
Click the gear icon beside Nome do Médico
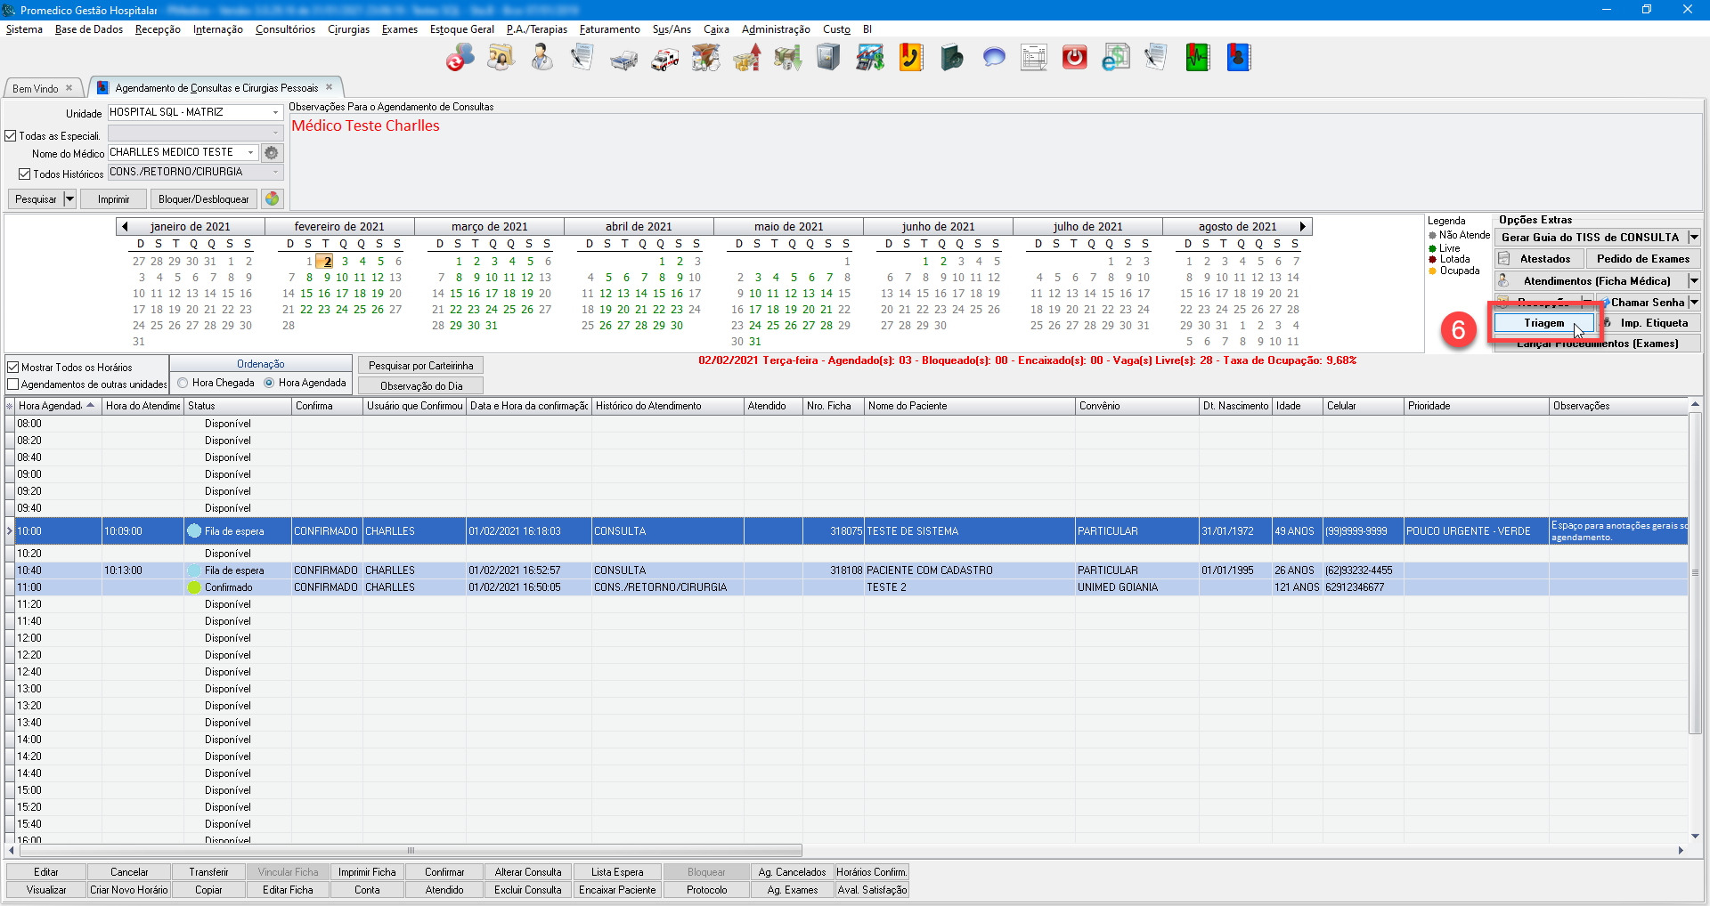(x=272, y=153)
